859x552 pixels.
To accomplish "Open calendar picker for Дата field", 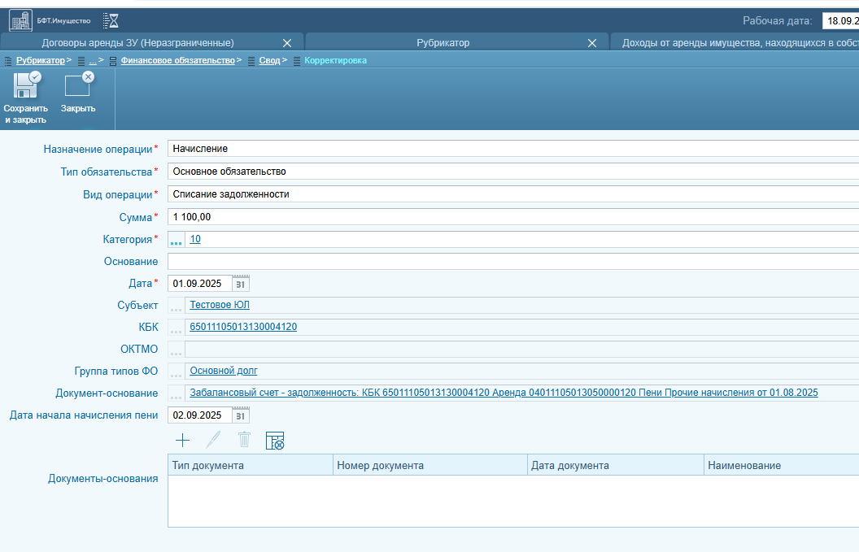I will pyautogui.click(x=241, y=284).
